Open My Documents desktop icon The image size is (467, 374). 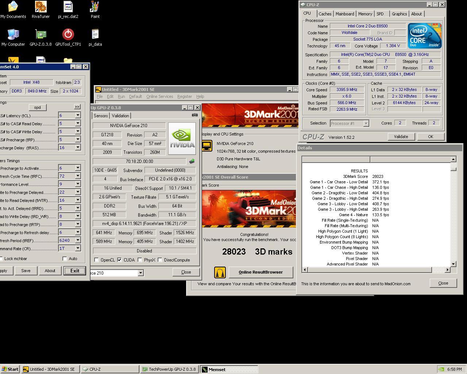(x=13, y=9)
